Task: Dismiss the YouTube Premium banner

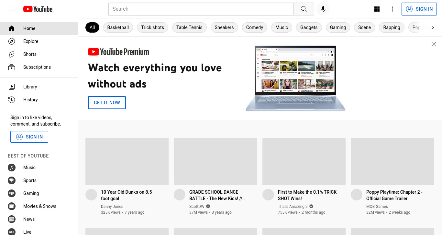Action: (434, 44)
